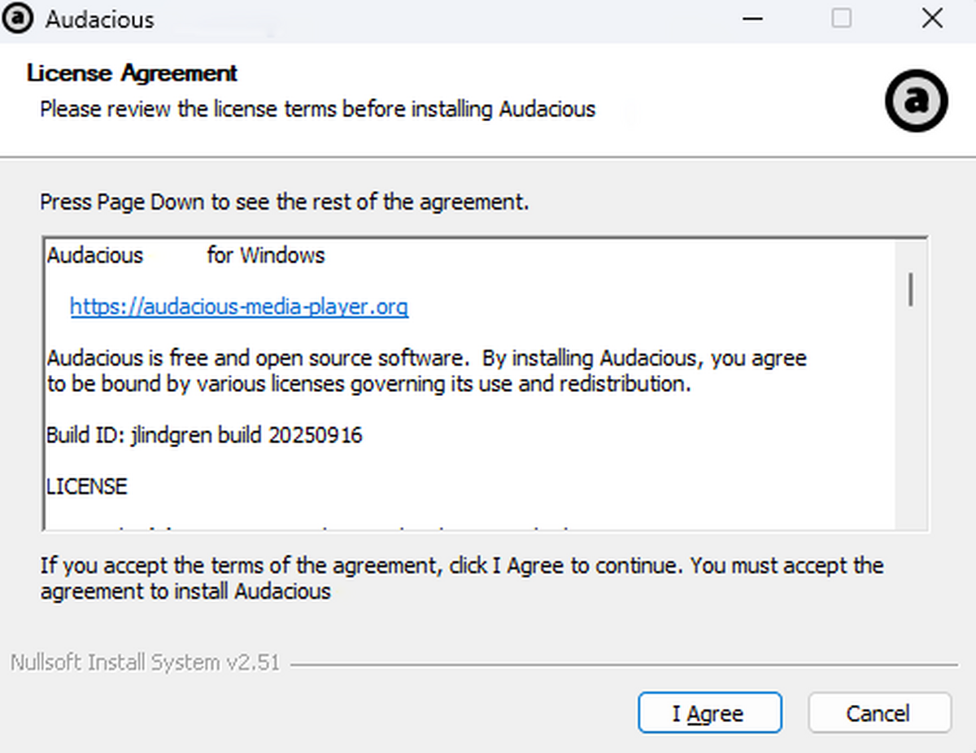
Task: Click the 'LICENSE' heading in agreement text
Action: click(87, 486)
